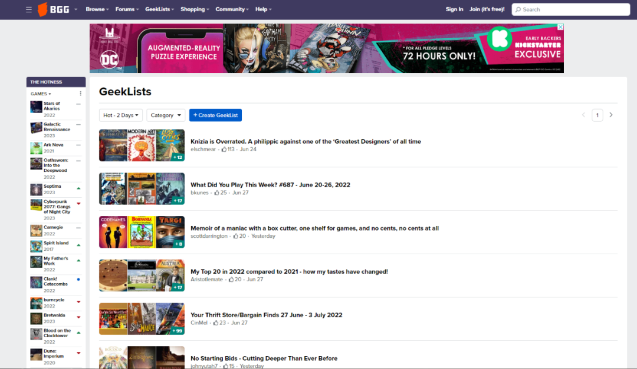Image resolution: width=637 pixels, height=369 pixels.
Task: Open Ark Nova thumbnail in The Hotness
Action: [36, 148]
